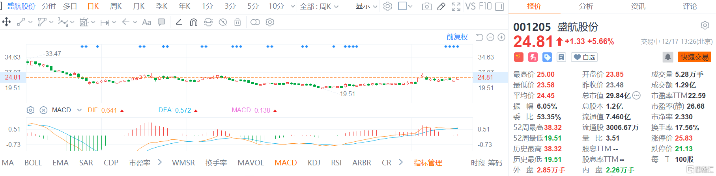Hide all drawings with eye icon
The height and width of the screenshot is (176, 716).
point(223,22)
